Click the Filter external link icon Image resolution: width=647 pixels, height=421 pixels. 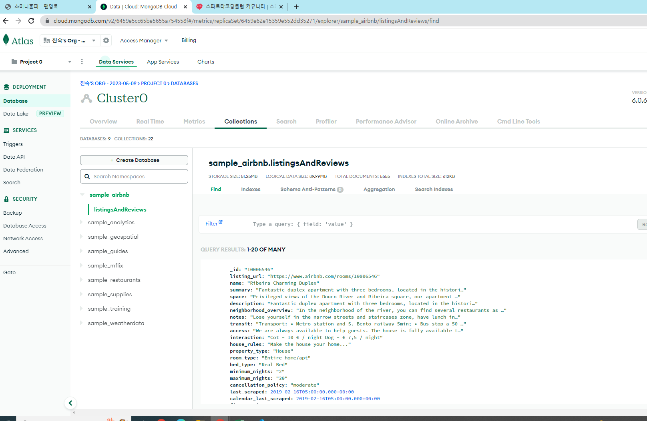coord(221,222)
